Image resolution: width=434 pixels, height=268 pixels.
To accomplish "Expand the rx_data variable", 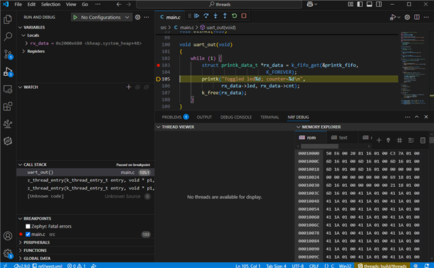I will pos(26,43).
